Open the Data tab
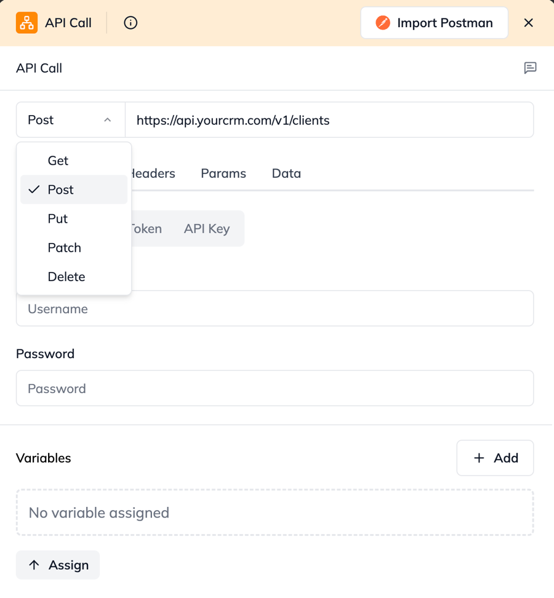 click(x=286, y=173)
